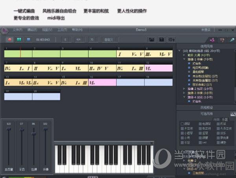Viewport: 236px width, 178px height.
Task: Select empty blue measure 20
Action: 46,97
